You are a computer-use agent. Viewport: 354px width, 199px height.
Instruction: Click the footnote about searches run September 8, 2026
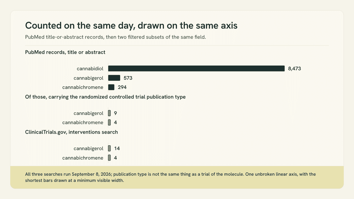[x=171, y=177]
